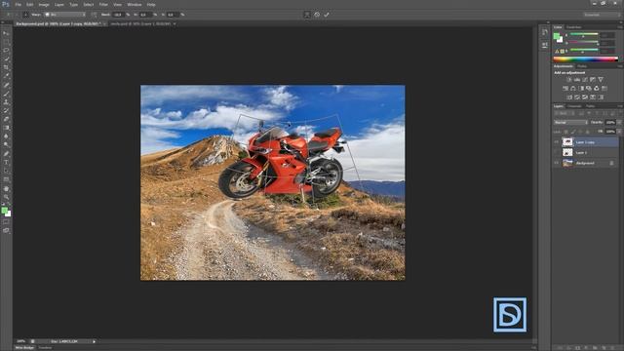Open the Essentials workspace dropdown
Viewport: 624px width, 351px height.
click(602, 15)
